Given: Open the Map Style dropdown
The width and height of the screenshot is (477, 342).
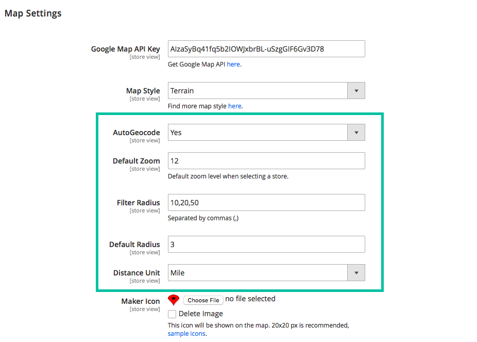Looking at the screenshot, I should (356, 90).
